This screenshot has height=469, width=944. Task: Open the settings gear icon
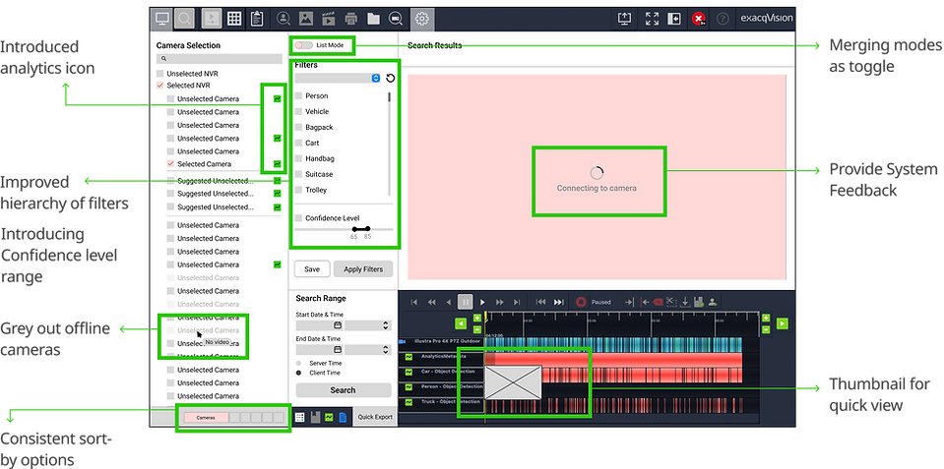pyautogui.click(x=422, y=19)
